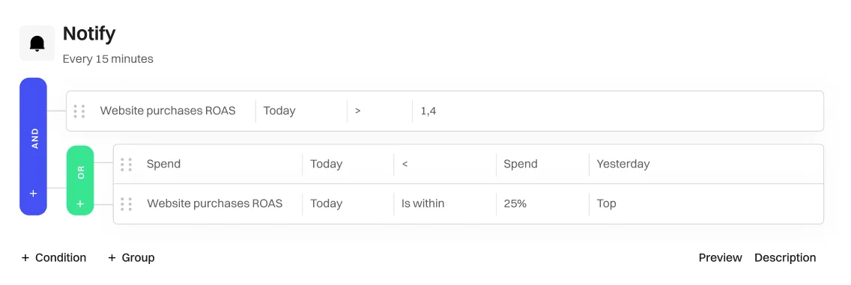This screenshot has width=851, height=285.
Task: Open the '<' operator dropdown in Spend row
Action: [x=444, y=164]
